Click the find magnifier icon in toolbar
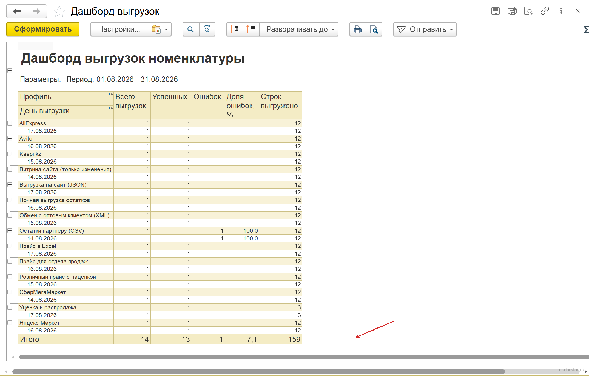This screenshot has height=376, width=589. tap(191, 29)
